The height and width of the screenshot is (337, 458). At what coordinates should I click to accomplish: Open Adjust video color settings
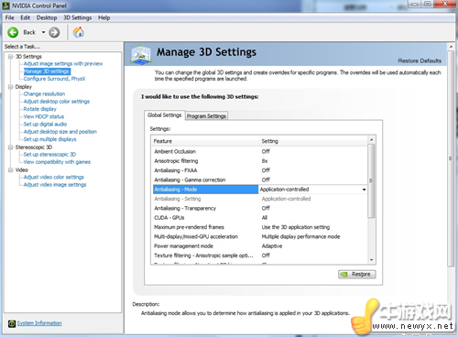53,177
